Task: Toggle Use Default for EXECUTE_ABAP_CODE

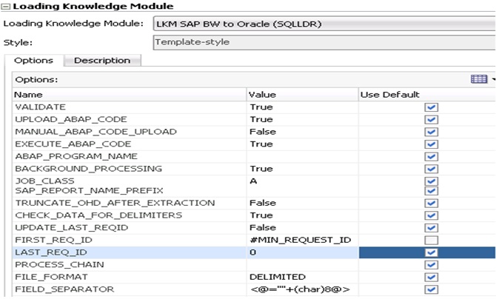Action: 431,144
